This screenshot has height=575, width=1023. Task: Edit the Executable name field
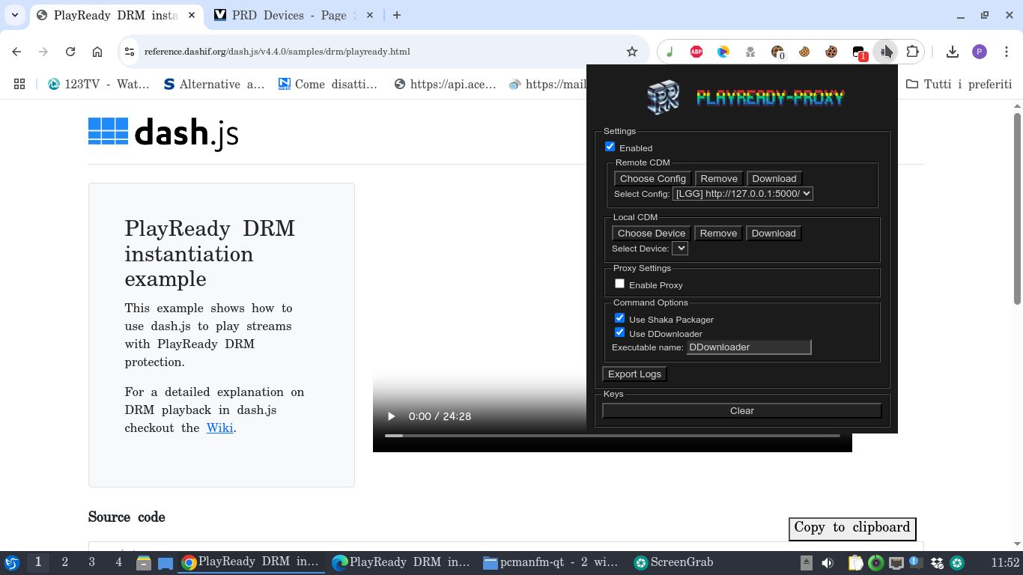coord(749,347)
